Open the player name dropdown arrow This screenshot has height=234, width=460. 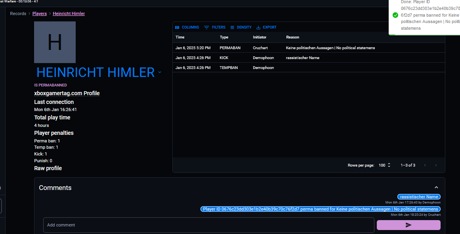tap(160, 72)
